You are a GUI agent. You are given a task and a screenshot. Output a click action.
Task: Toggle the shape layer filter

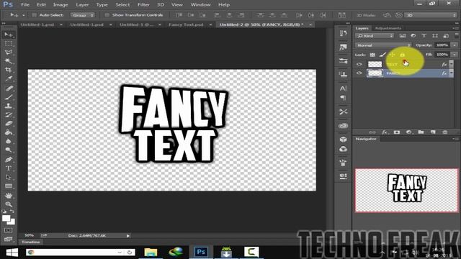pyautogui.click(x=435, y=36)
